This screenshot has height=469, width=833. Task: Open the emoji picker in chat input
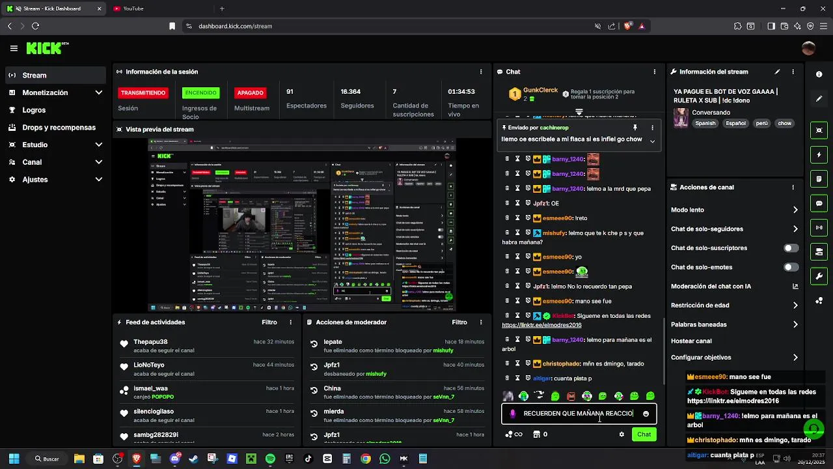point(646,414)
